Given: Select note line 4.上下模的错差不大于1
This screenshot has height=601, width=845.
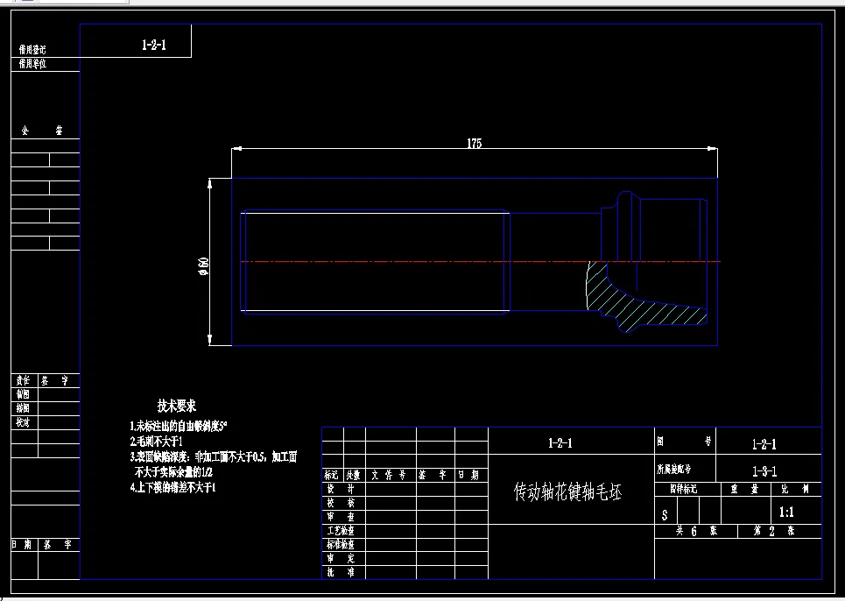Looking at the screenshot, I should (x=173, y=488).
